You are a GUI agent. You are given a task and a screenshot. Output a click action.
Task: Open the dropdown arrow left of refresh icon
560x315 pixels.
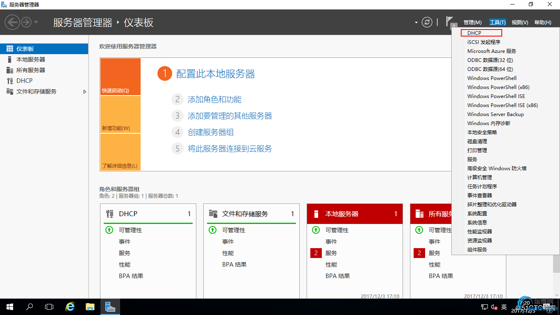coord(416,23)
